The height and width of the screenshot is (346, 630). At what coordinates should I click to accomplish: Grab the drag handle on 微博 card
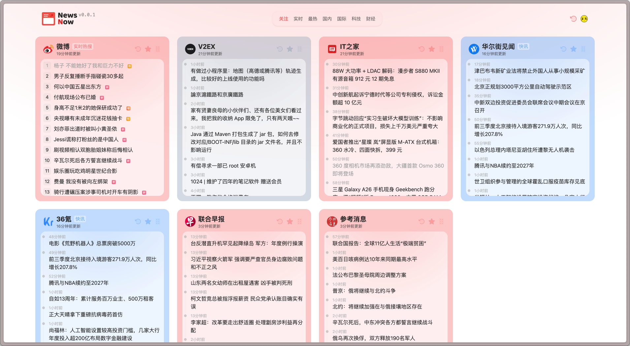158,49
